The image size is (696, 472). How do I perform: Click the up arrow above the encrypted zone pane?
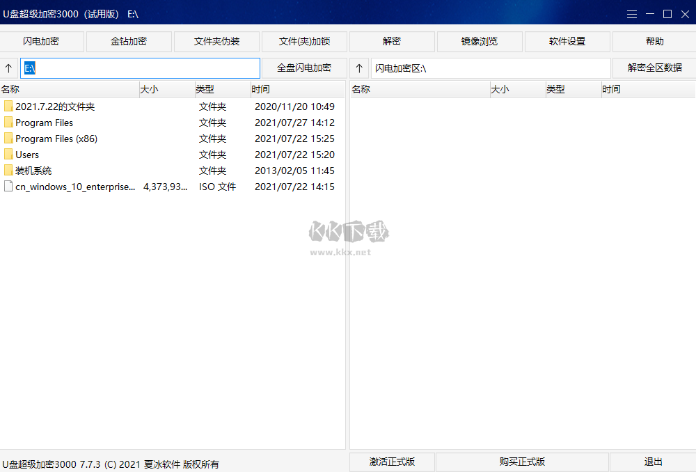(x=358, y=68)
